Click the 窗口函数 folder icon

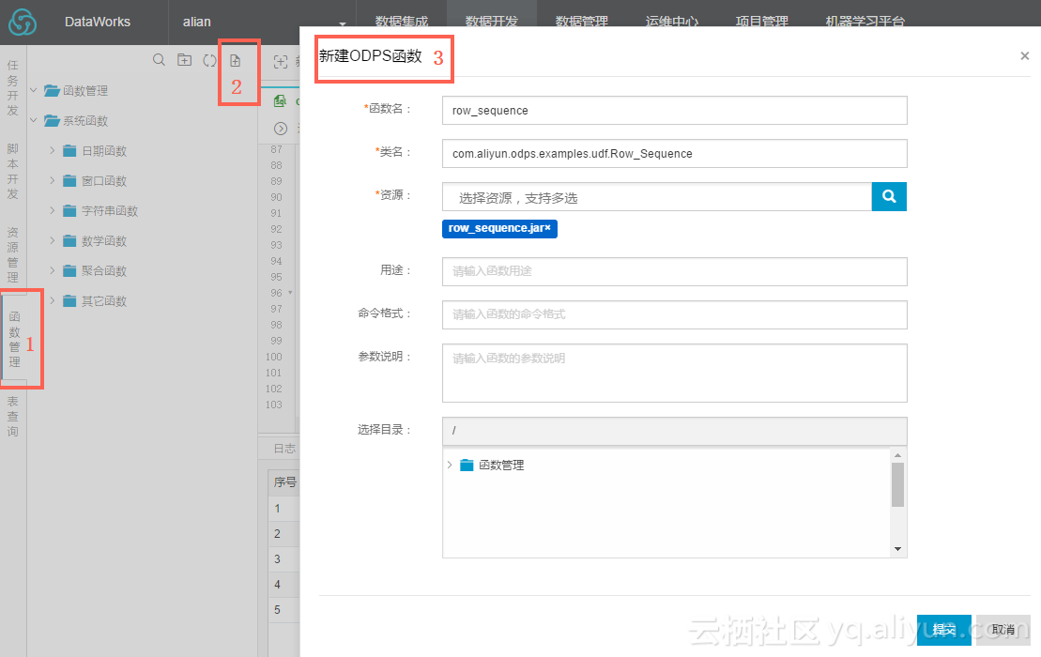tap(69, 180)
